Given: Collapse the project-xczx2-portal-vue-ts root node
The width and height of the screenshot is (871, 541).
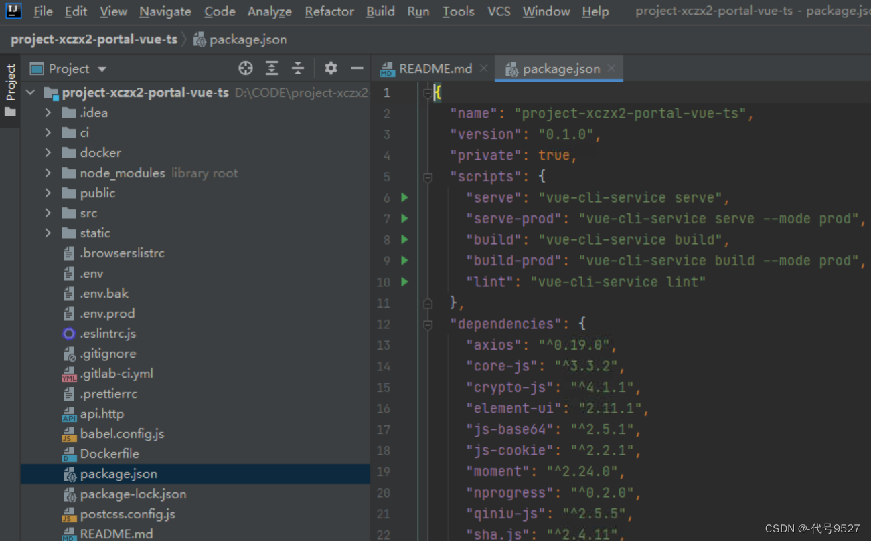Looking at the screenshot, I should pyautogui.click(x=31, y=93).
